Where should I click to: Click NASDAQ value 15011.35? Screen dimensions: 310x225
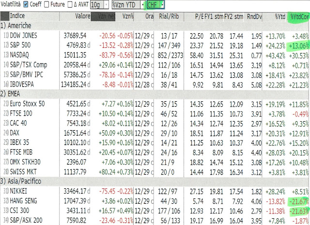[75, 55]
